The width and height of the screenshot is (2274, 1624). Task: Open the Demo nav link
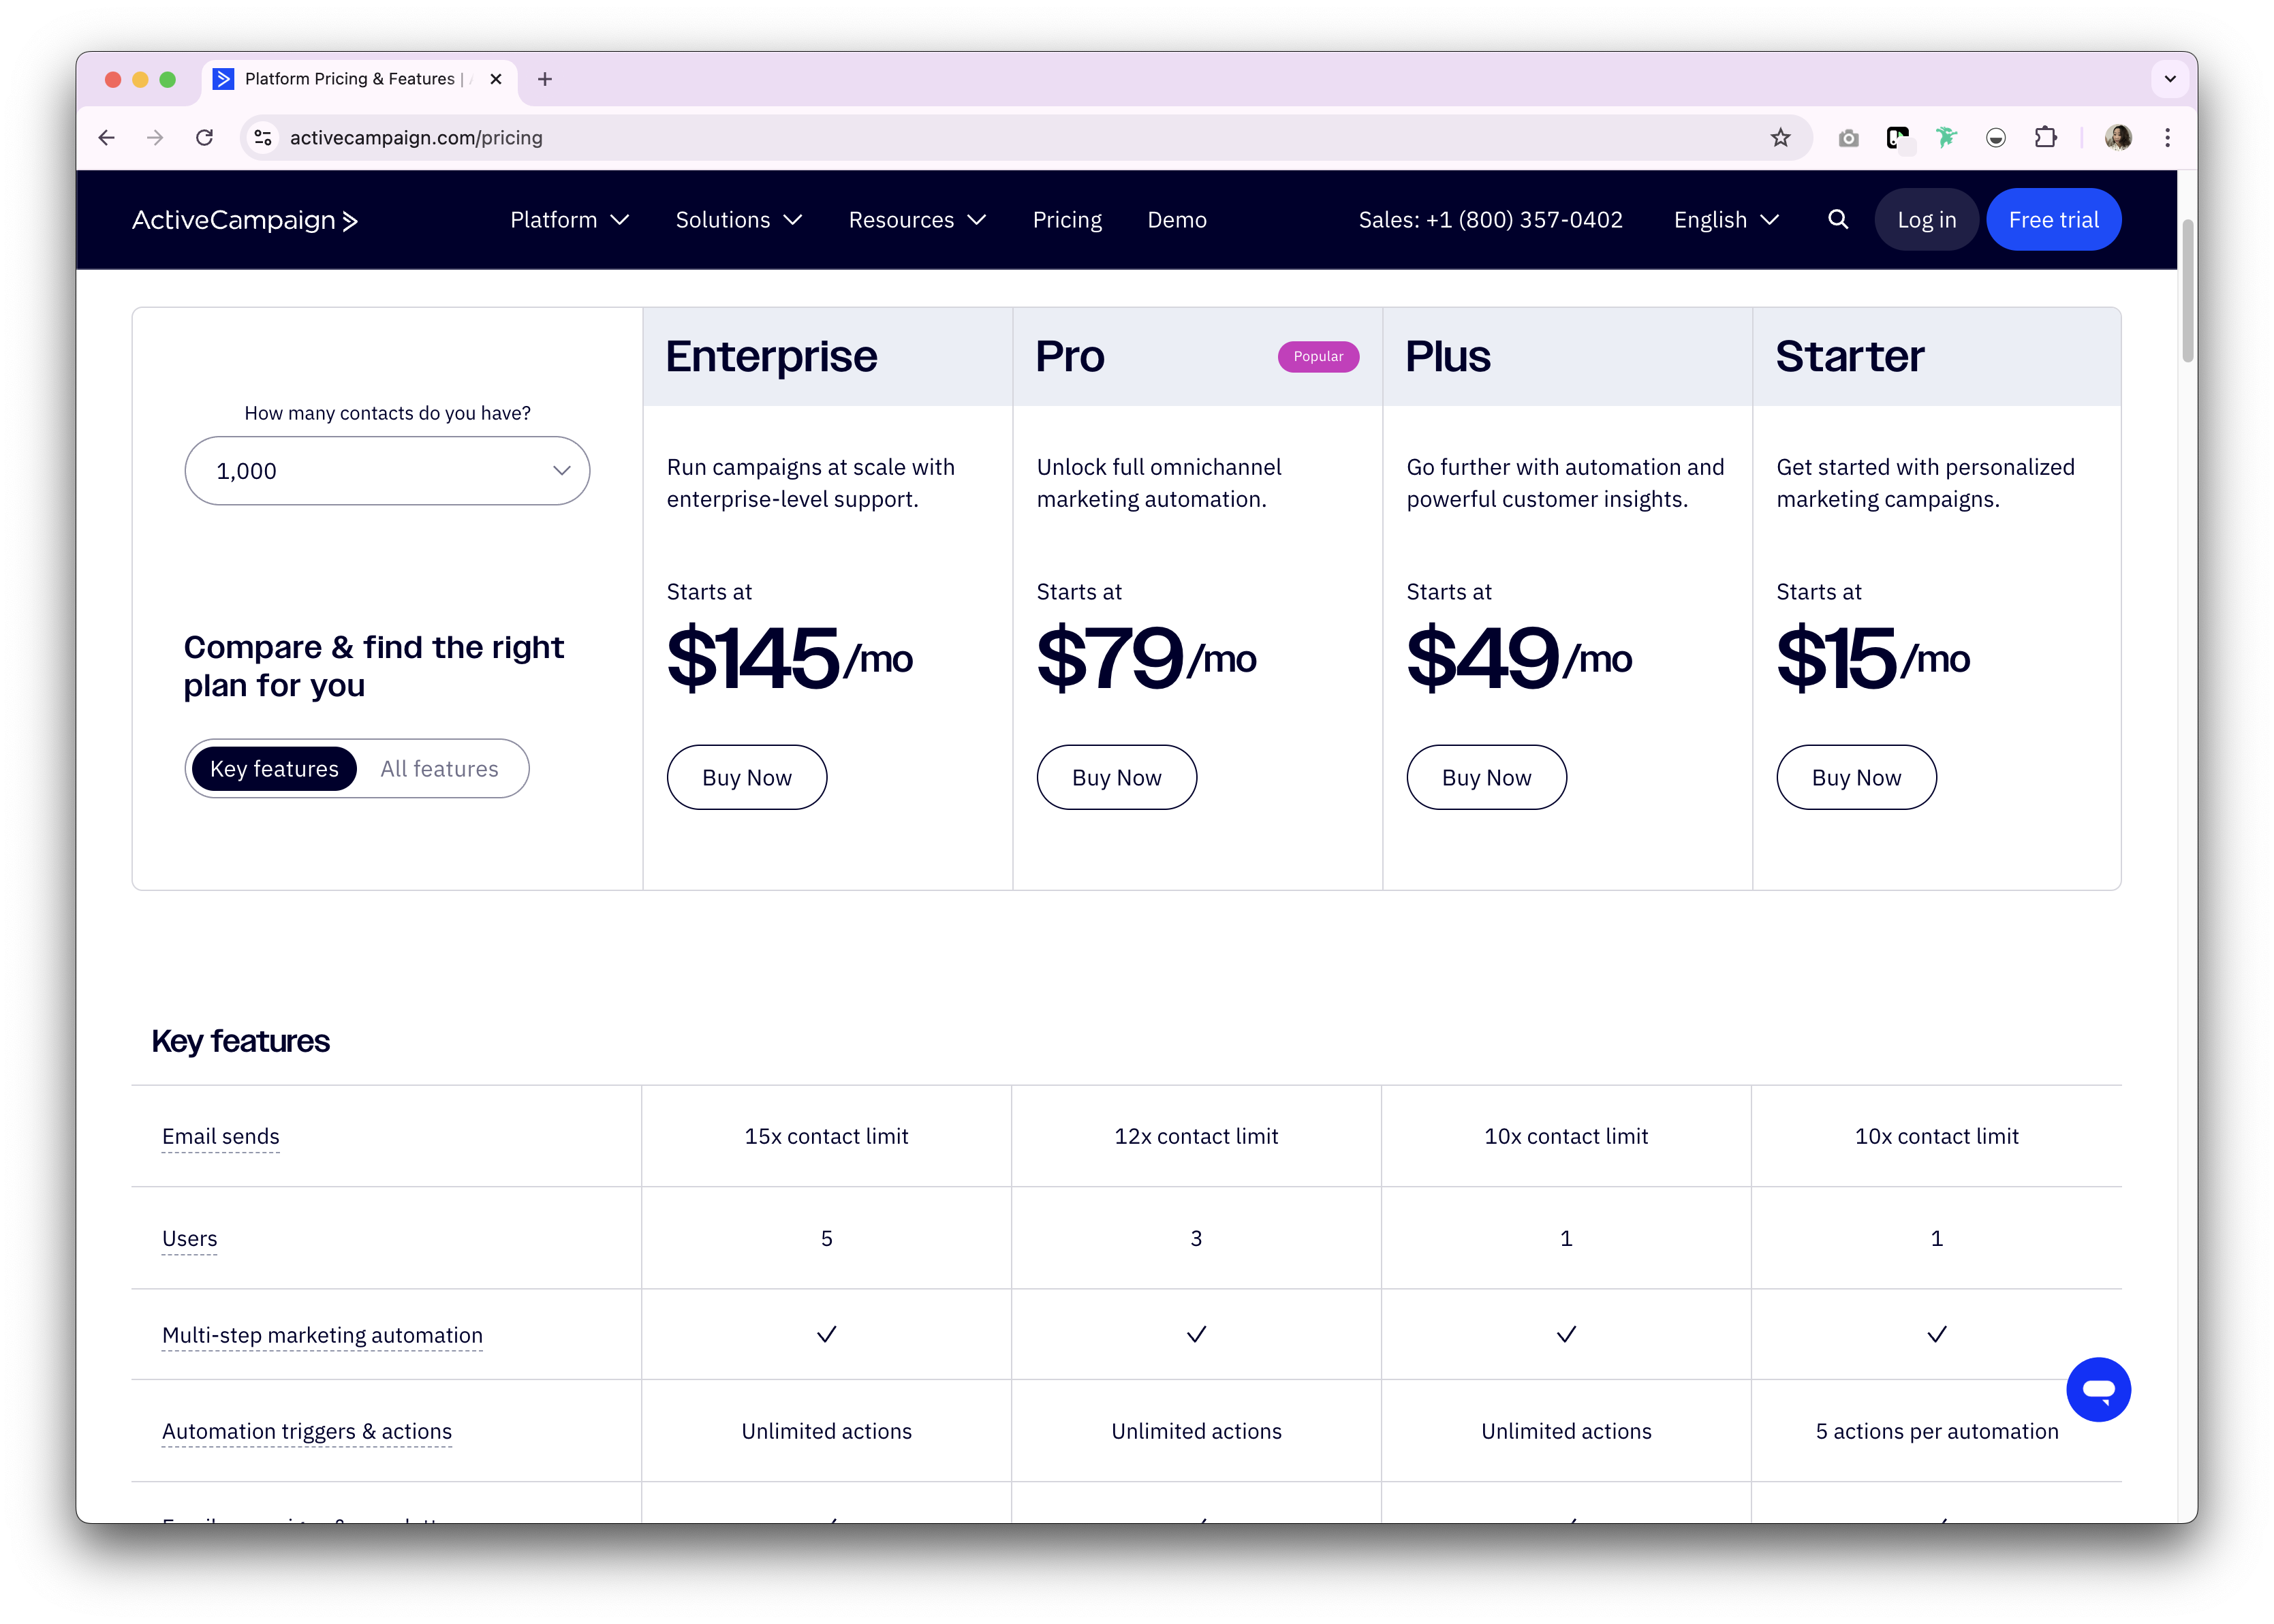coord(1177,220)
